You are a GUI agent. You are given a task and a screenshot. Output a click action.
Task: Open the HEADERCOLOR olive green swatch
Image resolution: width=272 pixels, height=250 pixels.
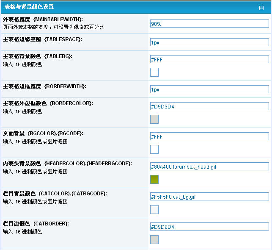[x=154, y=180]
